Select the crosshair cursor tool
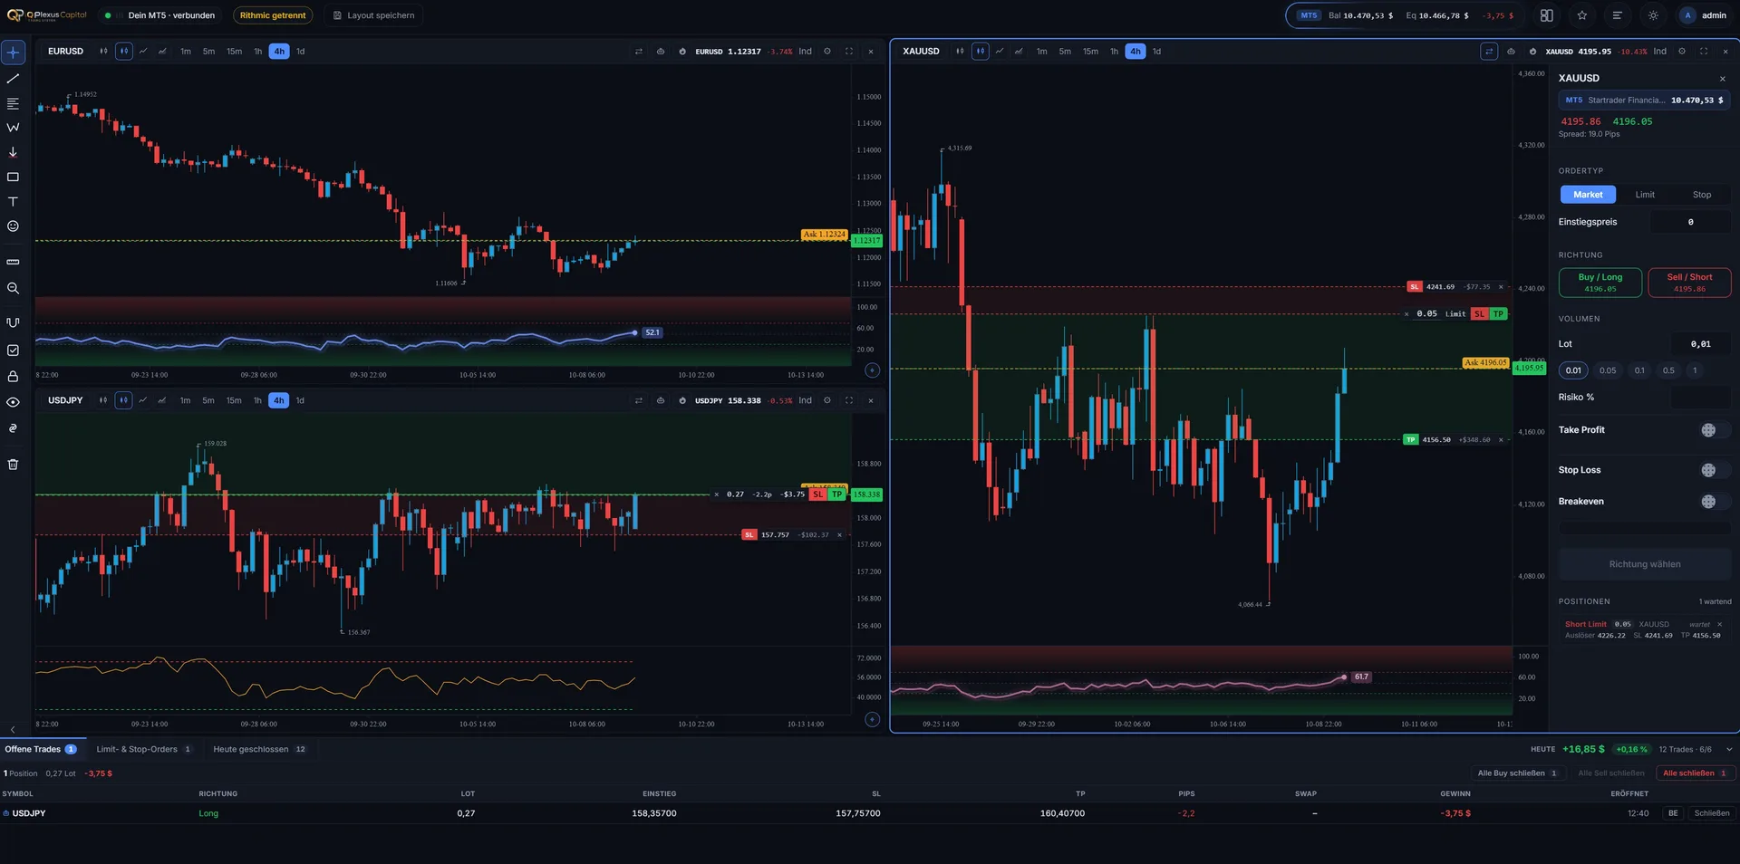 coord(13,53)
